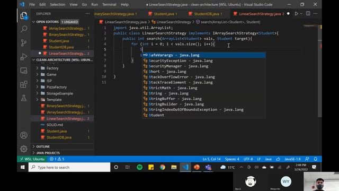
Task: Click the feedback icon in status bar
Action: tap(307, 159)
